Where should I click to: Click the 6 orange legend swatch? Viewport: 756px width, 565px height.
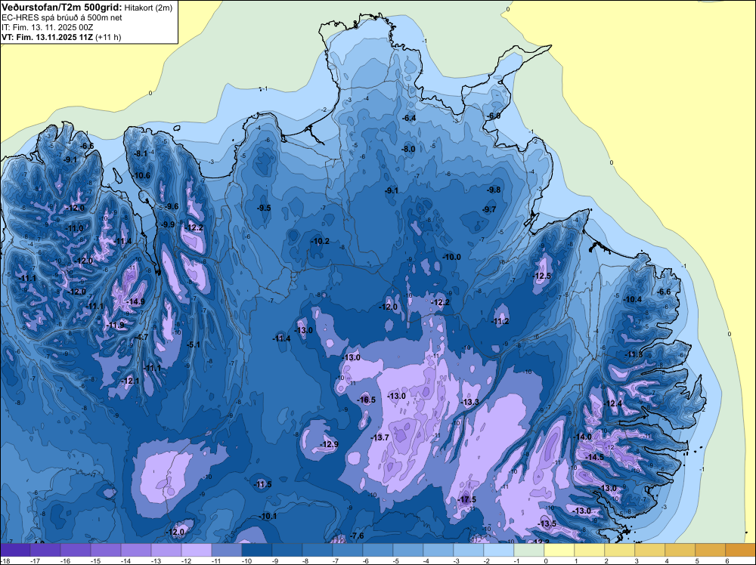point(741,550)
